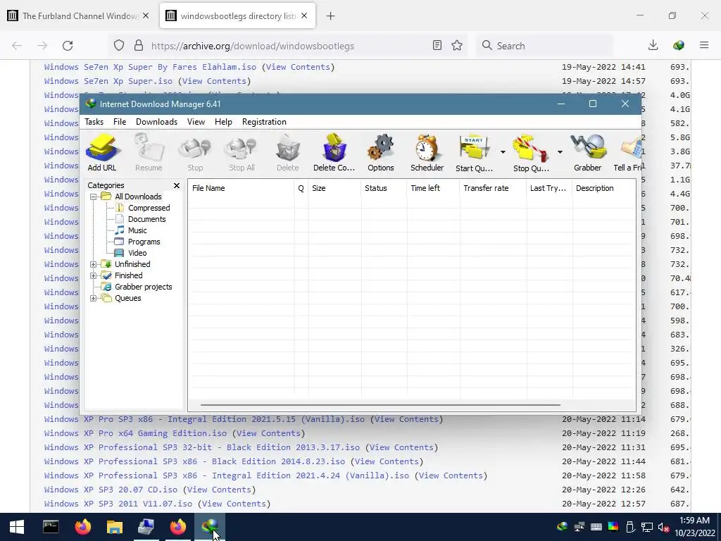Sort by Description column header
This screenshot has height=541, width=721.
(603, 188)
